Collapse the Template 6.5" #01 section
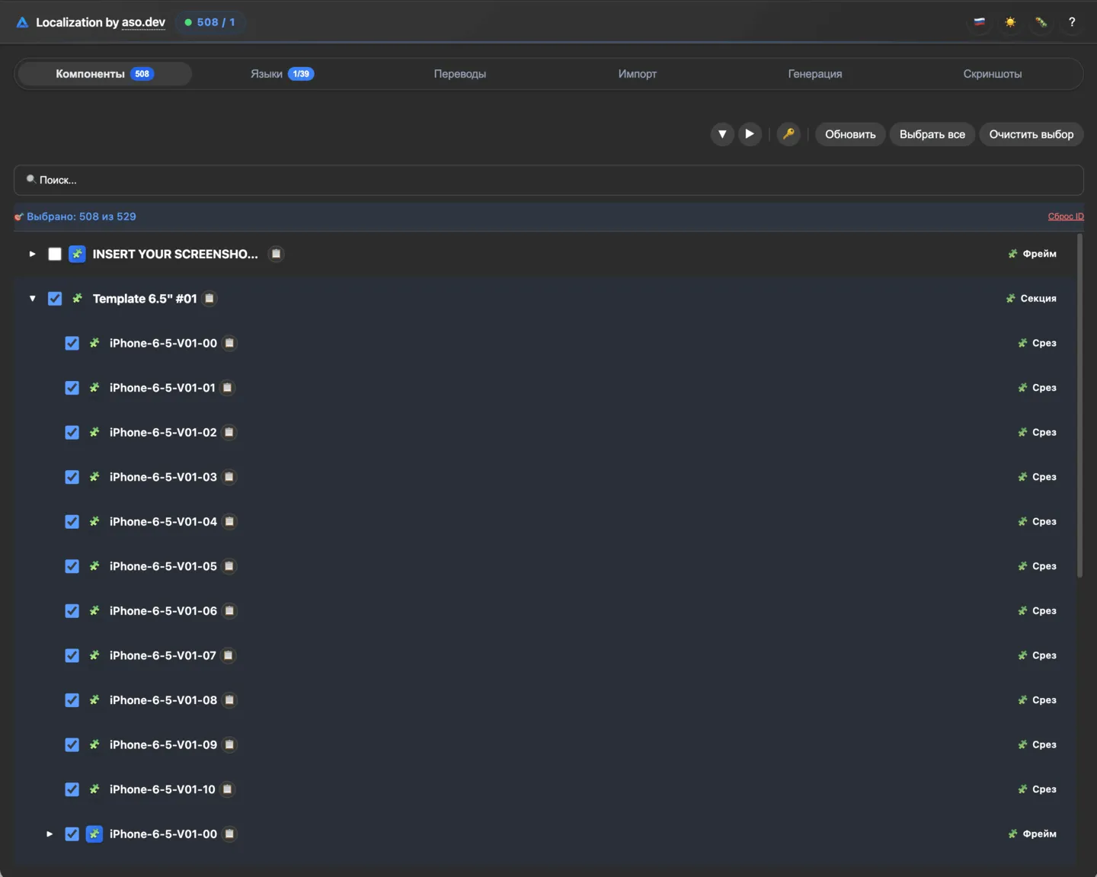 tap(32, 299)
